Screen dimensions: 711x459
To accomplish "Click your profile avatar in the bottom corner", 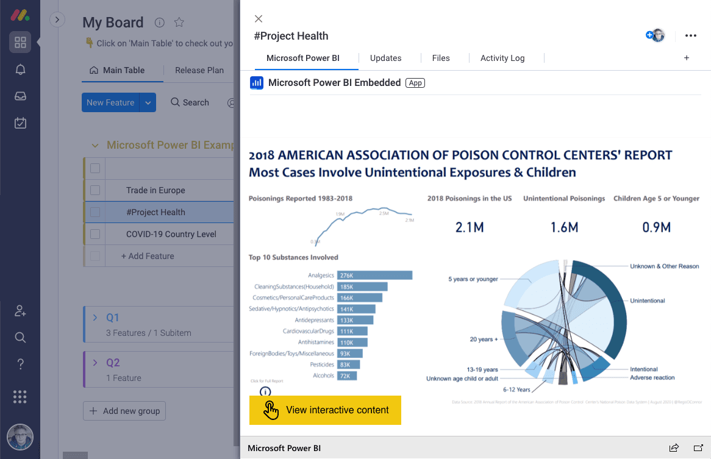I will pyautogui.click(x=20, y=437).
